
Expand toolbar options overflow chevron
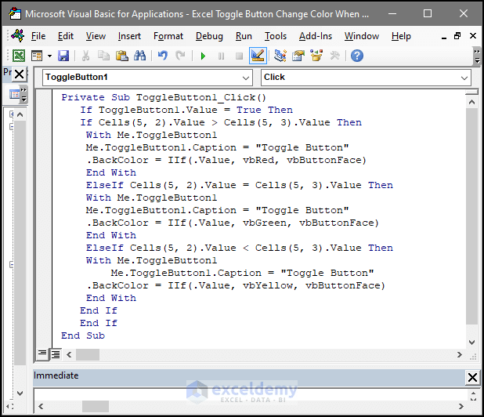477,56
